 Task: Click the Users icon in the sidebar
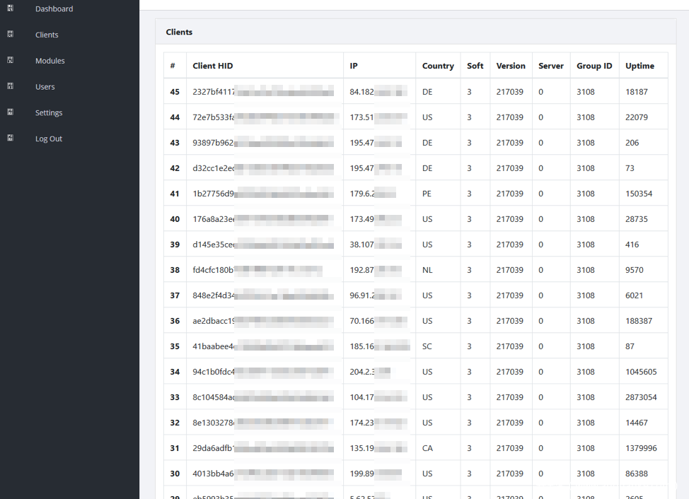pyautogui.click(x=11, y=86)
